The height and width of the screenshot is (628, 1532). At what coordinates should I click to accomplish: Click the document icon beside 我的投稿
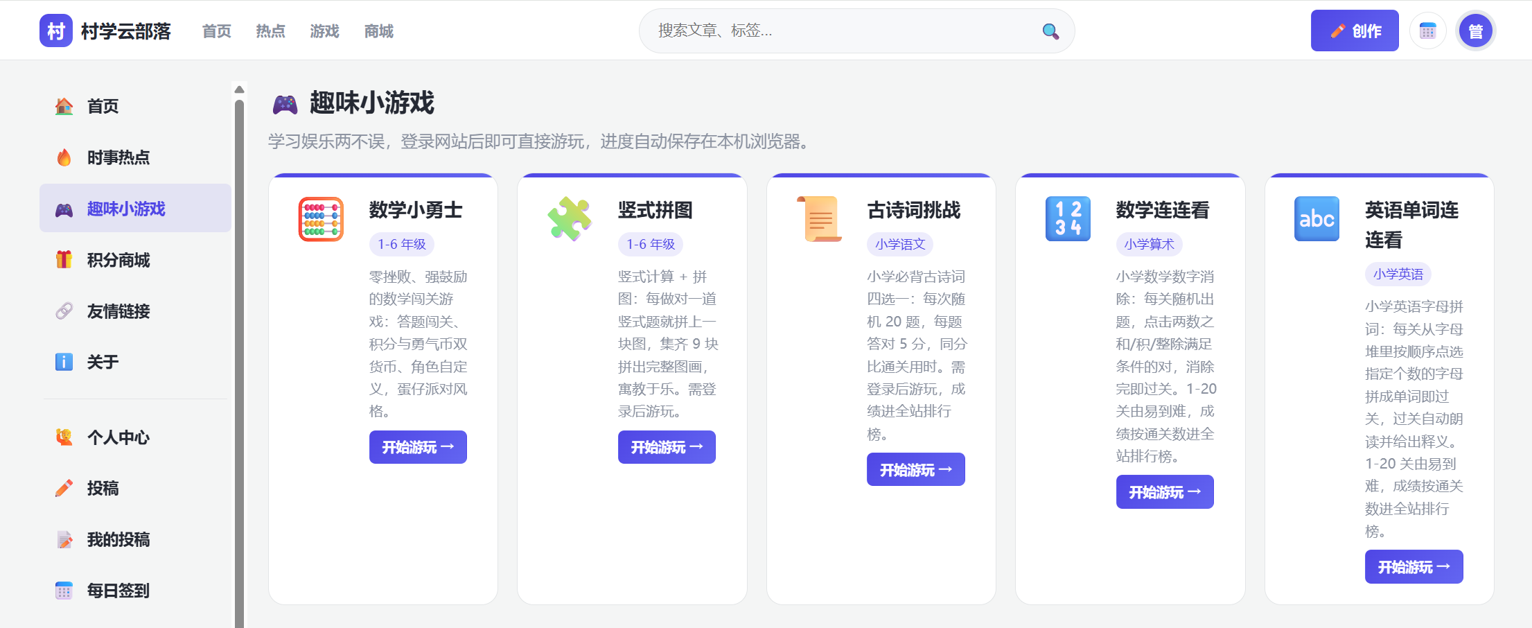click(x=64, y=539)
